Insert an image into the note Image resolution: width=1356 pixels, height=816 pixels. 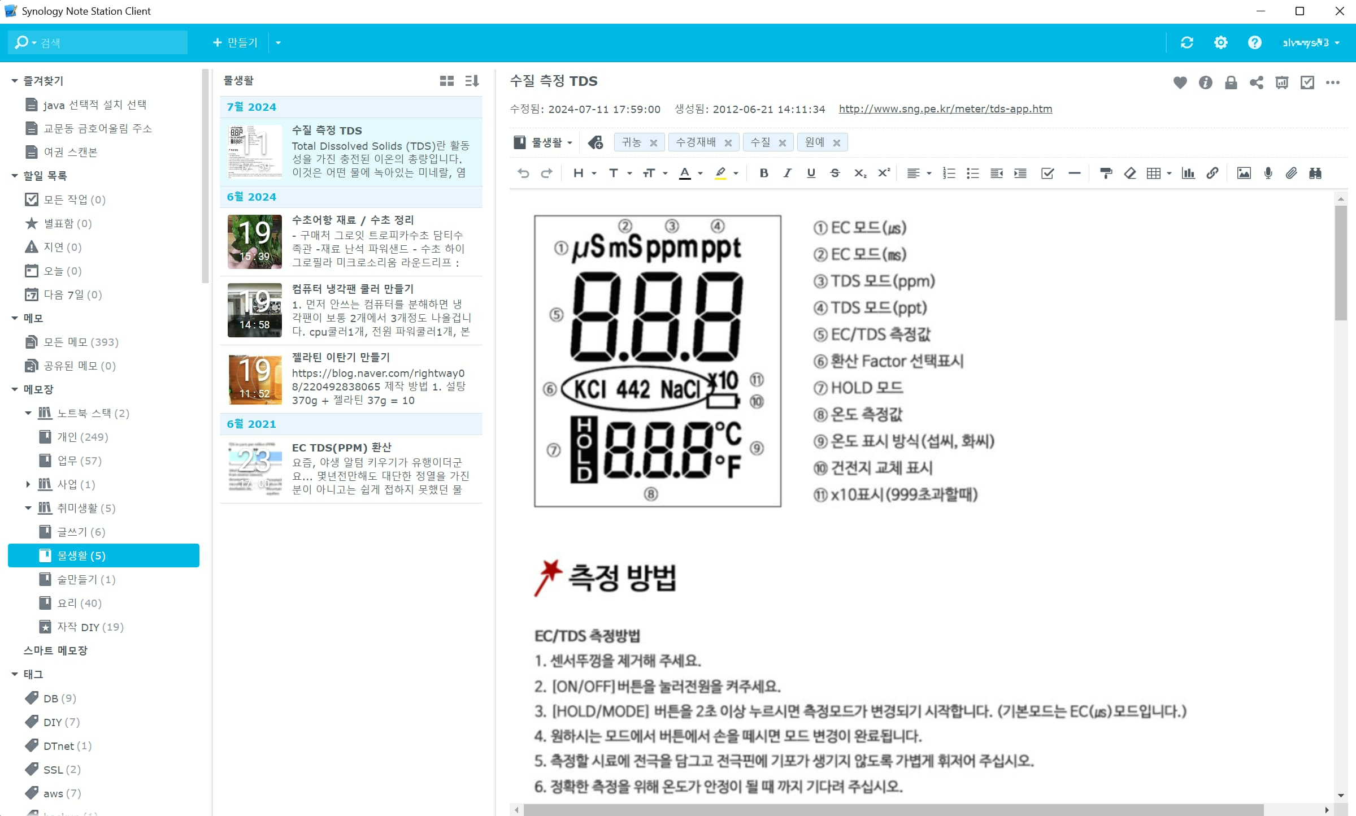point(1244,173)
